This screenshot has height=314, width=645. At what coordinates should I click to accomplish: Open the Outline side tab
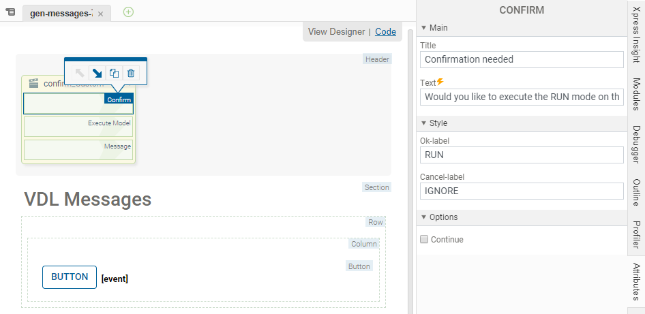tap(636, 192)
